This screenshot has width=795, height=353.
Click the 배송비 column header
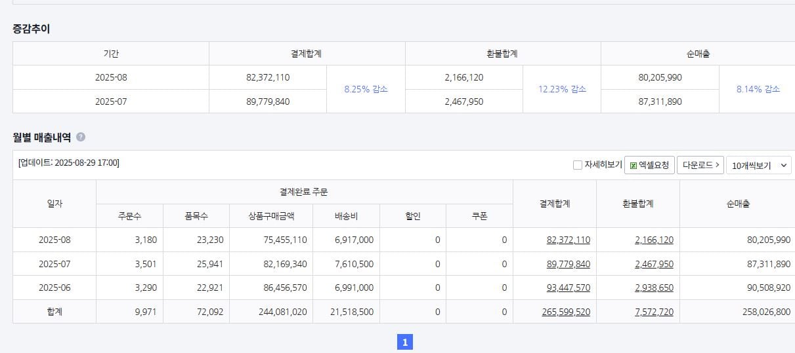click(346, 216)
